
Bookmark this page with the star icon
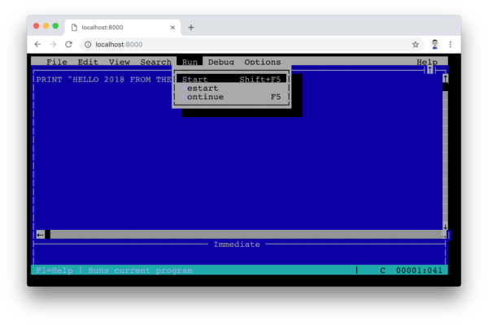[x=416, y=45]
